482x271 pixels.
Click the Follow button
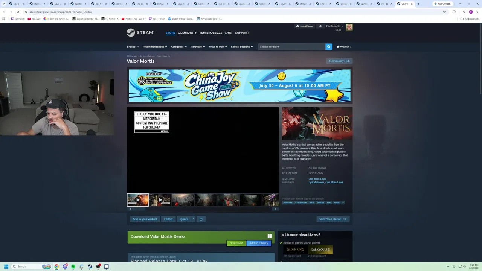tap(168, 219)
